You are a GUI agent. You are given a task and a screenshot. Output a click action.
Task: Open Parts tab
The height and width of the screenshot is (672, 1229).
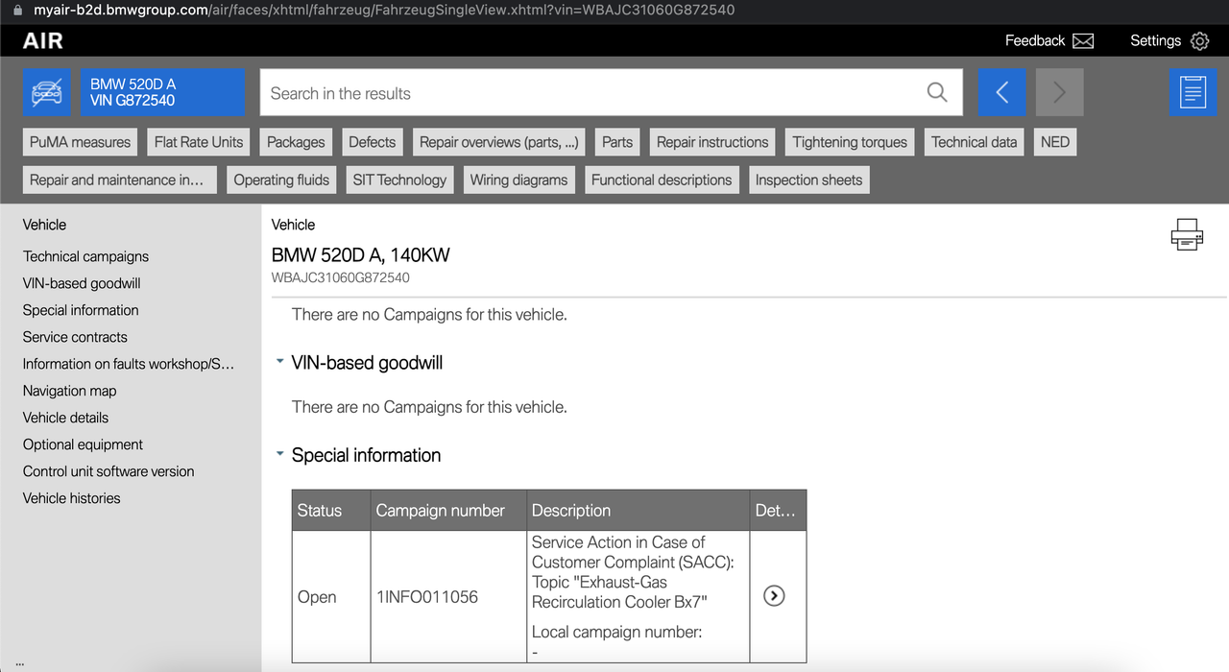point(617,142)
